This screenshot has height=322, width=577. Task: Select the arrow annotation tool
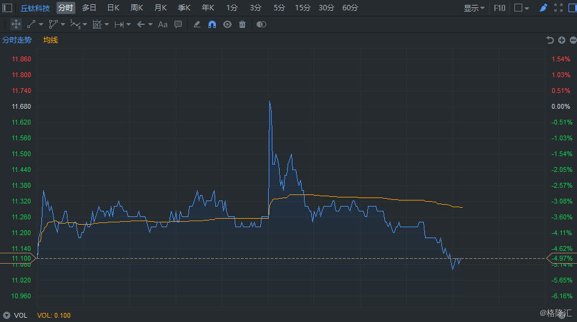(x=140, y=24)
